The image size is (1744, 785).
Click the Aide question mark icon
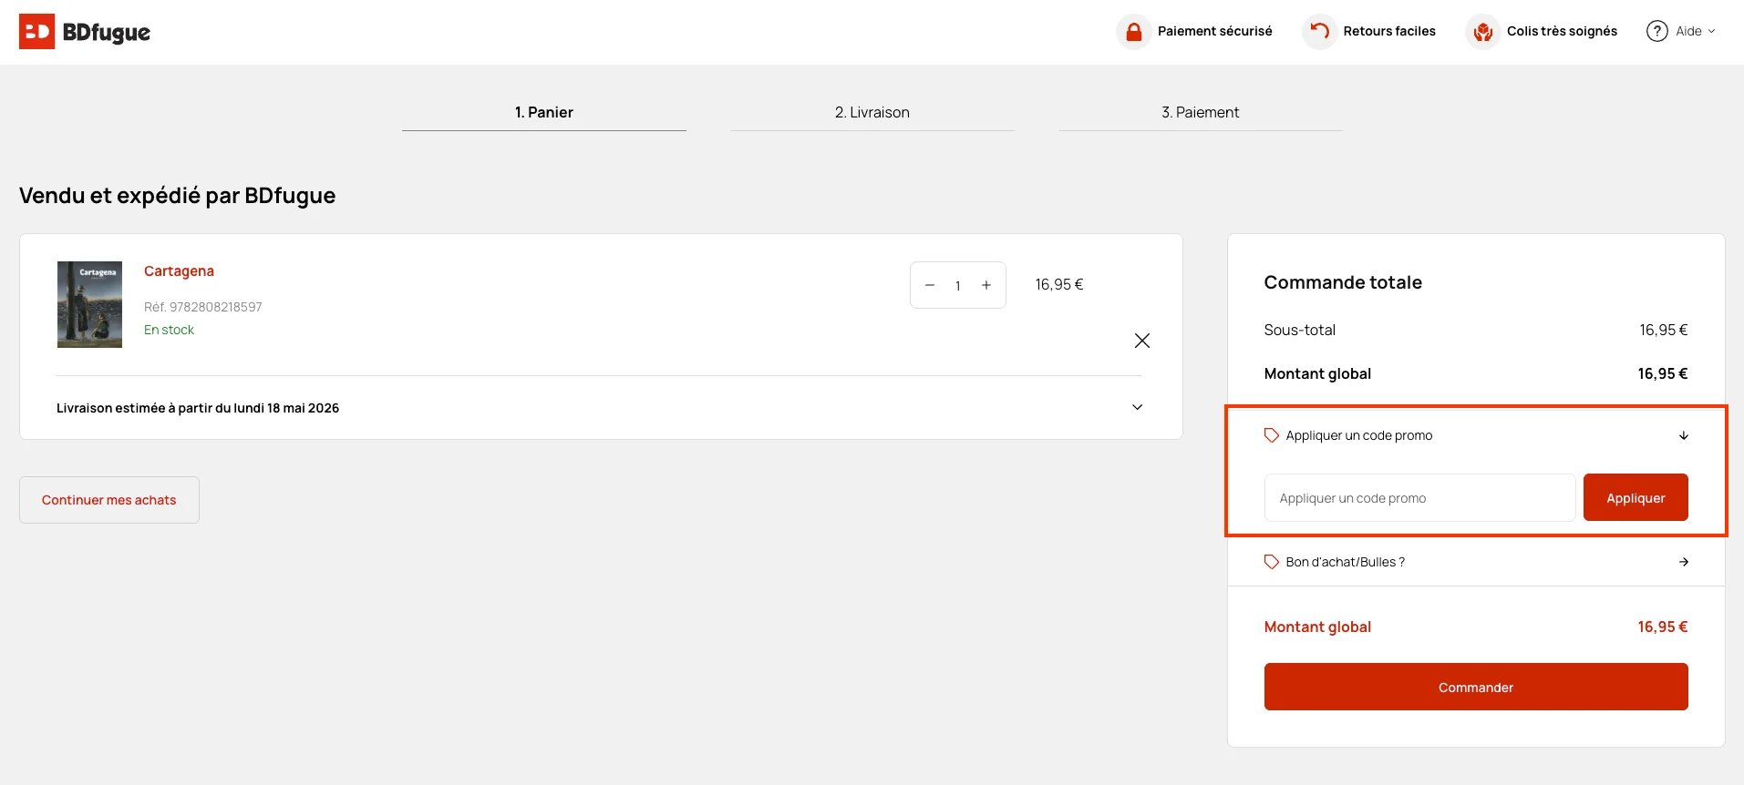pyautogui.click(x=1656, y=31)
